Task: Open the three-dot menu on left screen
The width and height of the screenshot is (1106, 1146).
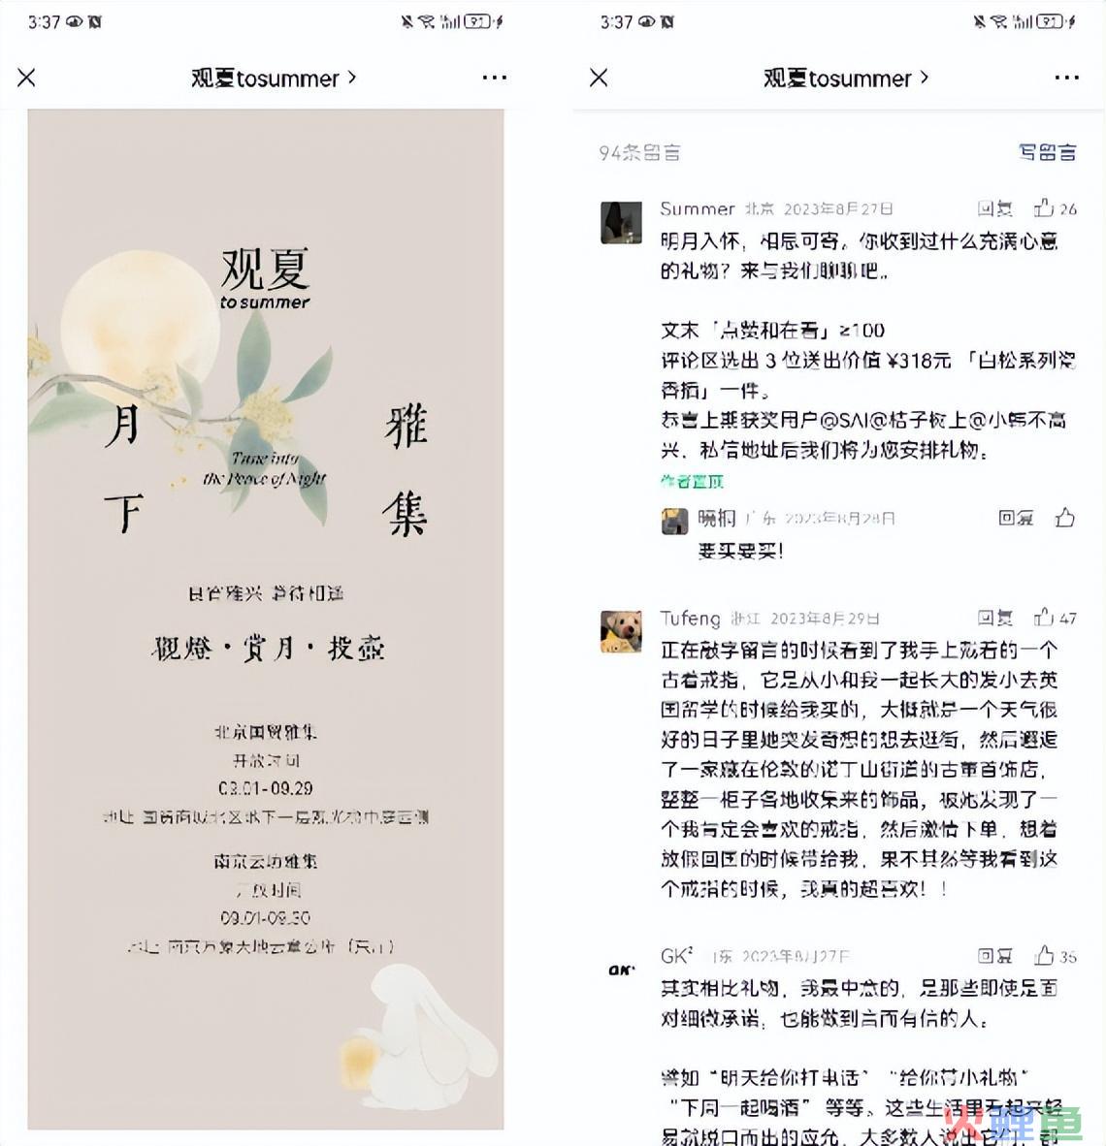Action: pos(495,78)
